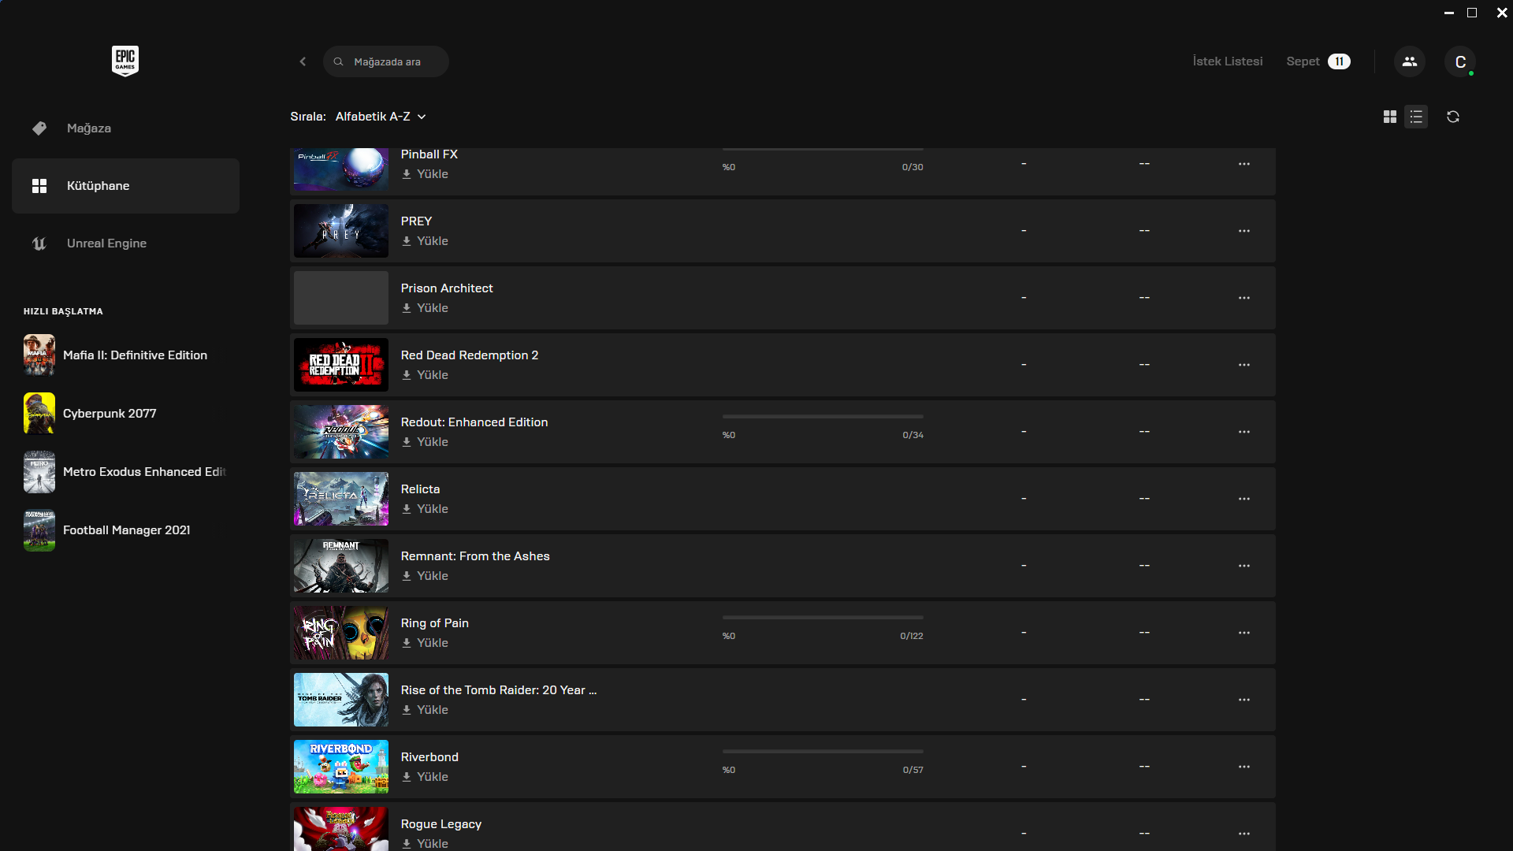1513x851 pixels.
Task: Open the İstek Listesi wishlist link
Action: coord(1227,61)
